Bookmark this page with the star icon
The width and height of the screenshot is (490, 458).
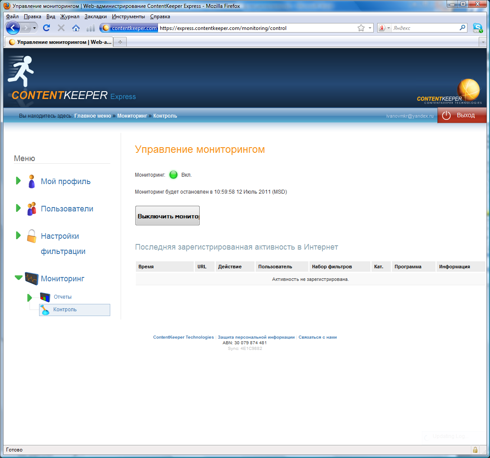pos(361,28)
